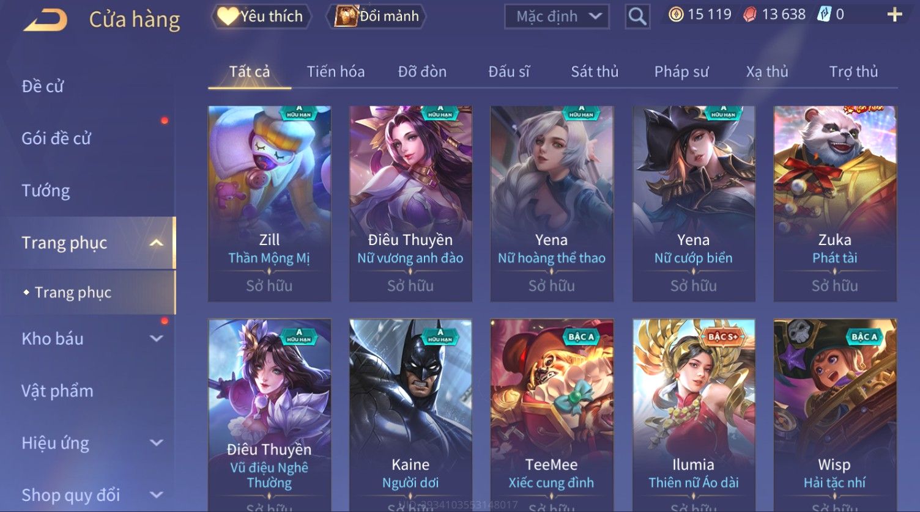Click the chest icon in Đổi mảnh
The height and width of the screenshot is (512, 920).
346,16
